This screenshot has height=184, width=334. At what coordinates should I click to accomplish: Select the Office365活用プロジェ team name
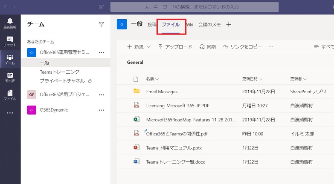click(x=64, y=95)
